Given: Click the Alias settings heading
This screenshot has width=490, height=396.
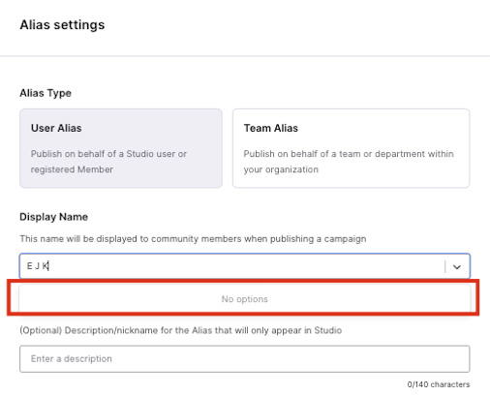Looking at the screenshot, I should (62, 25).
